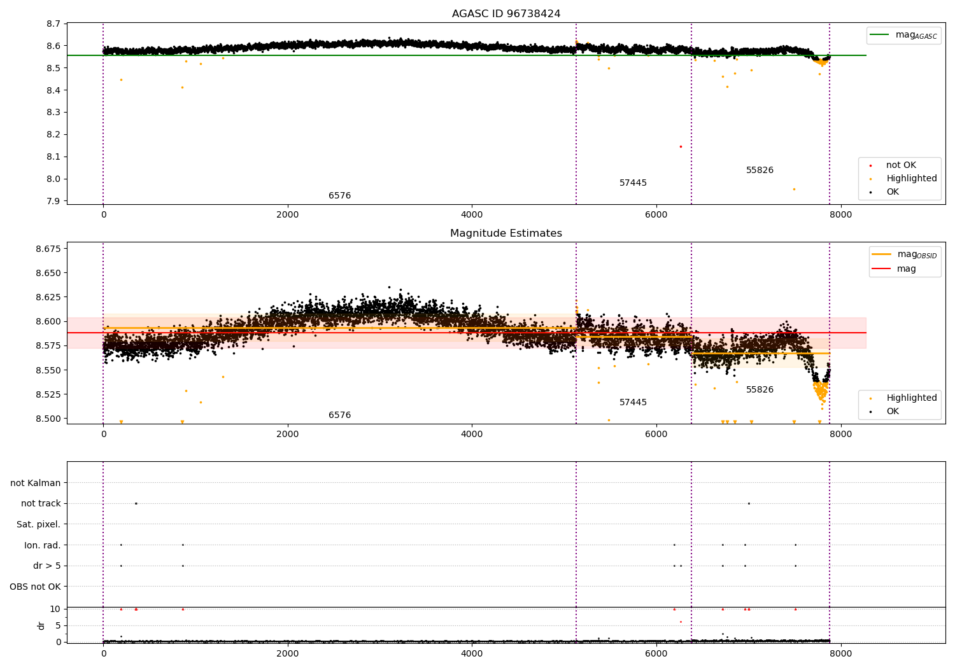This screenshot has width=955, height=668.
Task: Click the 8.525 y-axis tick label
Action: 48,394
